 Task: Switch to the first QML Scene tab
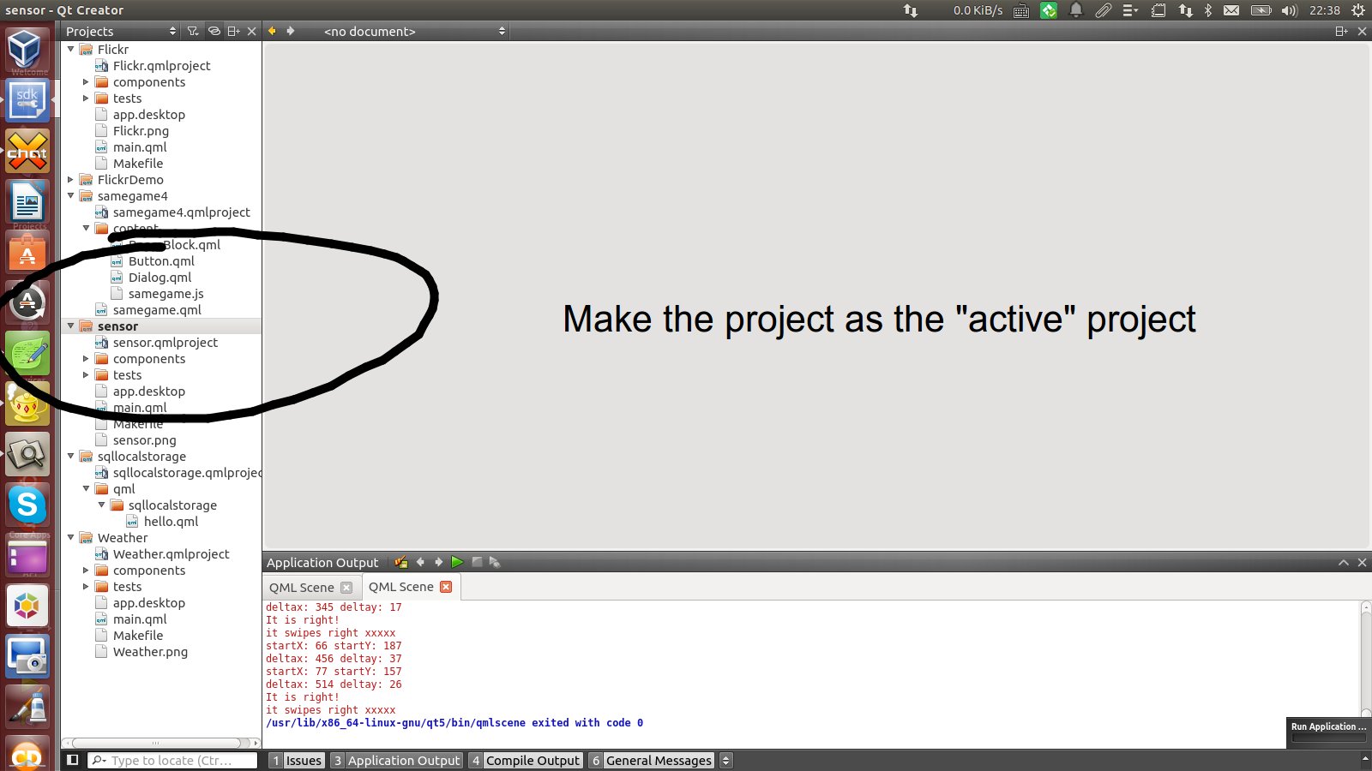pyautogui.click(x=302, y=588)
